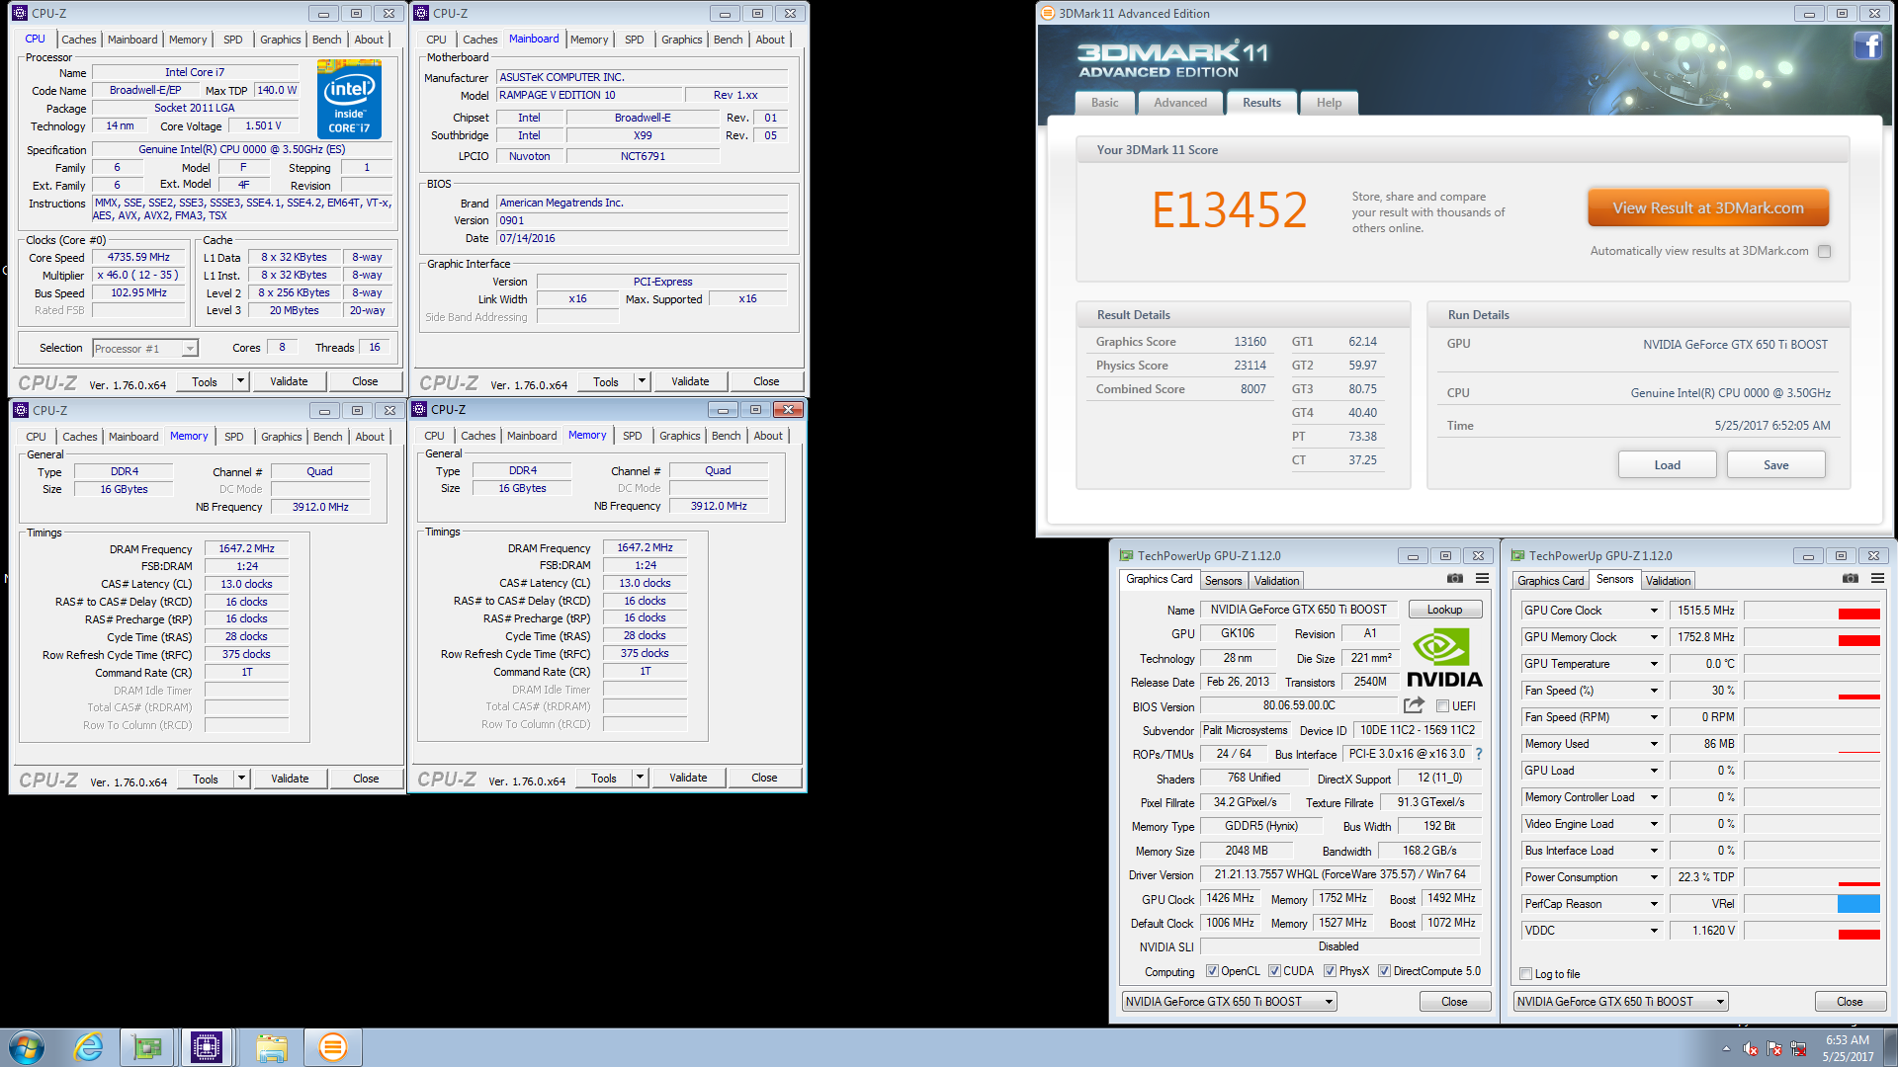Take screenshot with Graphics Card window camera icon

(x=1455, y=579)
